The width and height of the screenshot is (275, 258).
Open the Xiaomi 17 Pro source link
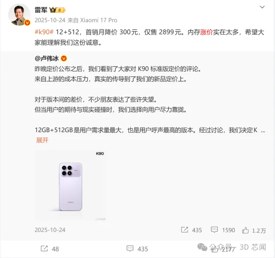[x=99, y=20]
